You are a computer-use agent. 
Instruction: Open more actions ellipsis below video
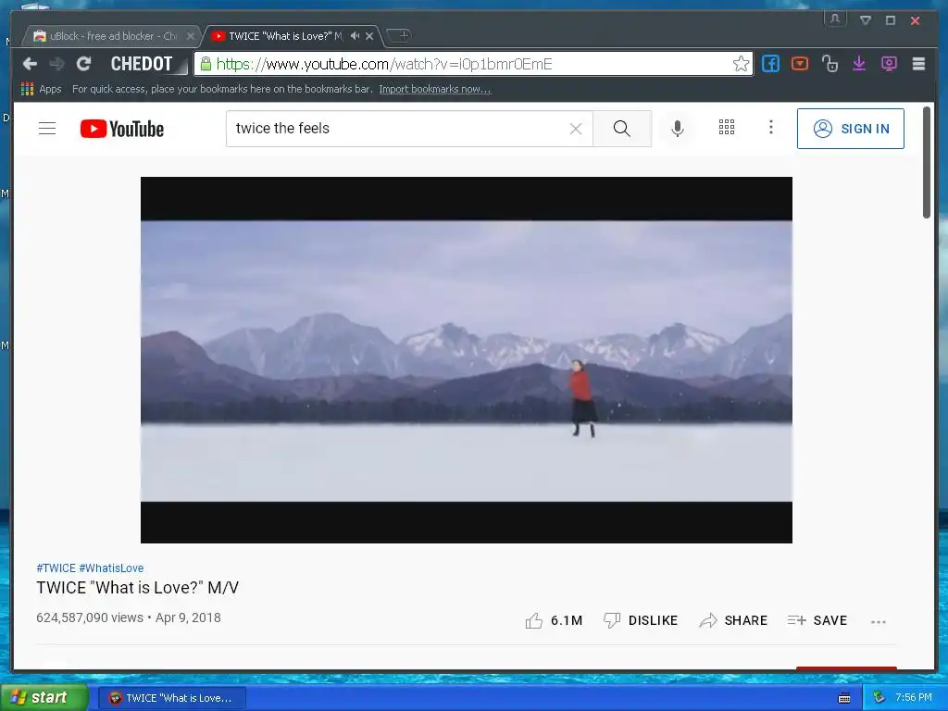pyautogui.click(x=879, y=621)
